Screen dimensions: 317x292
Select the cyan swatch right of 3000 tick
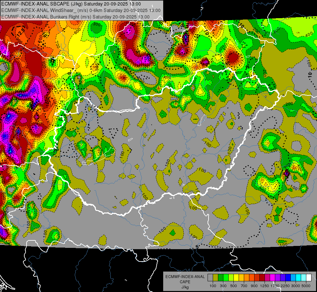tap(299, 277)
